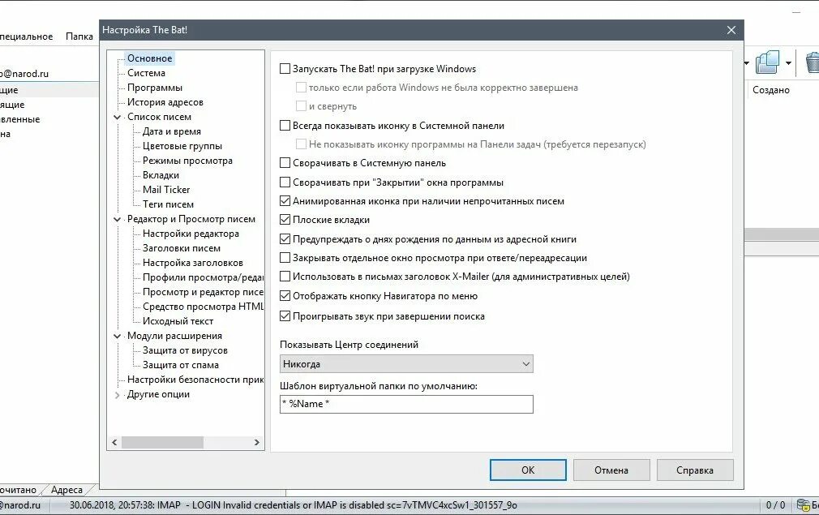Image resolution: width=819 pixels, height=515 pixels.
Task: Select Просмотр и редактор писем tree item
Action: [x=203, y=293]
